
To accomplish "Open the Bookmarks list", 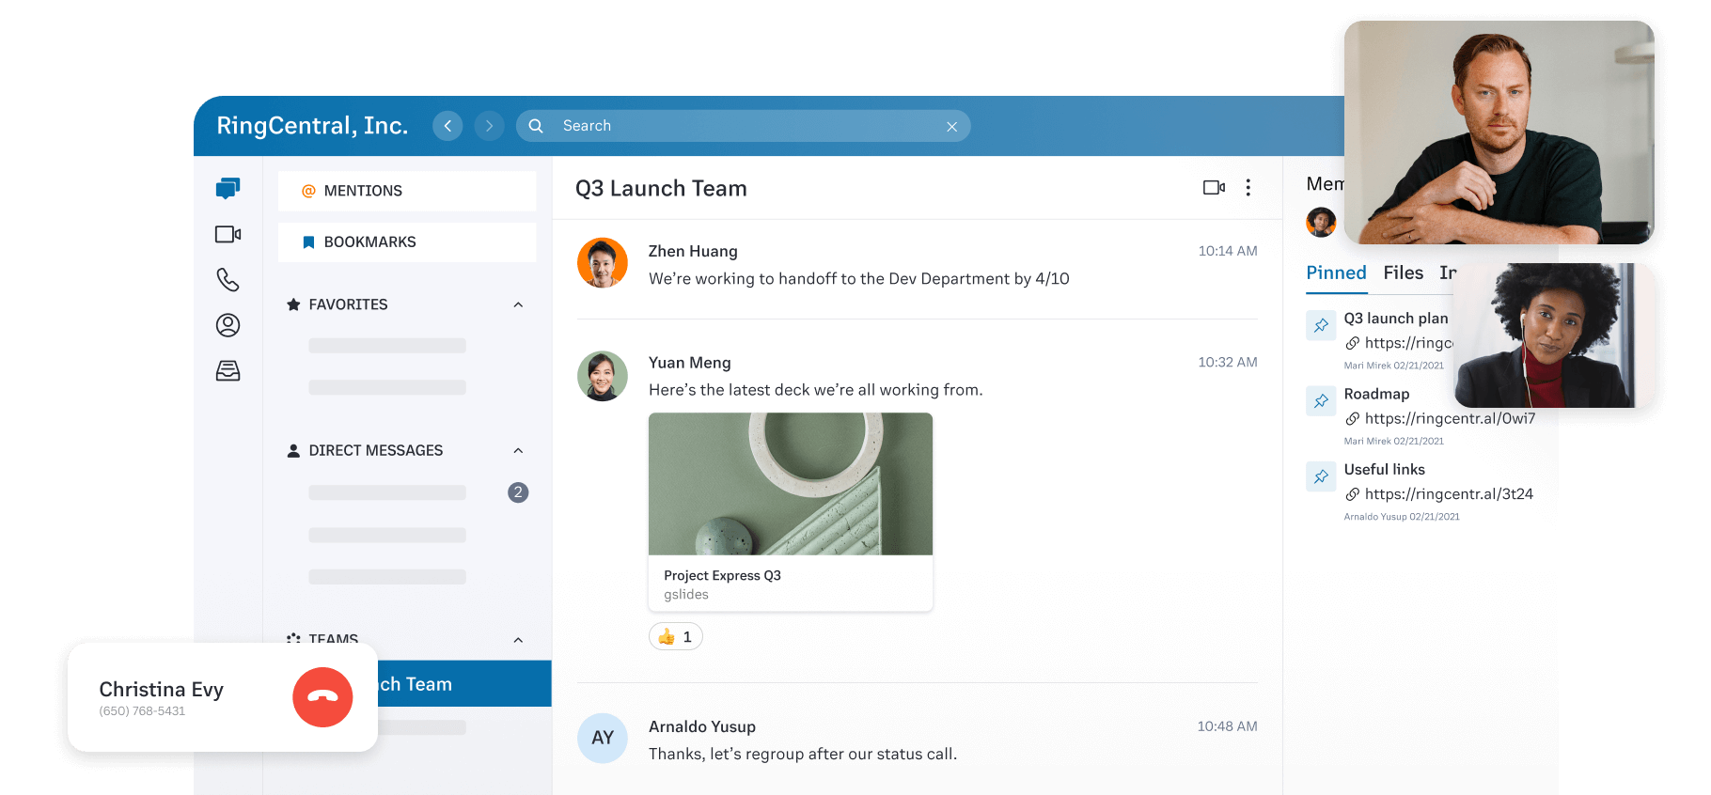I will tap(407, 242).
